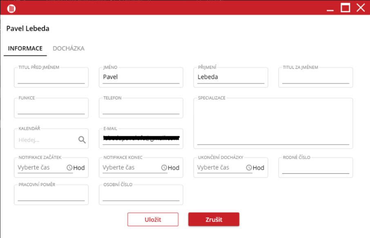Screen dimensions: 370x238
Task: Open the Ukončení docházky time selector
Action: 221,168
